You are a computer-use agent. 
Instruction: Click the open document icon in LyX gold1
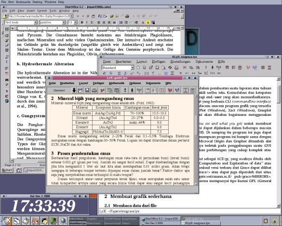point(80,90)
